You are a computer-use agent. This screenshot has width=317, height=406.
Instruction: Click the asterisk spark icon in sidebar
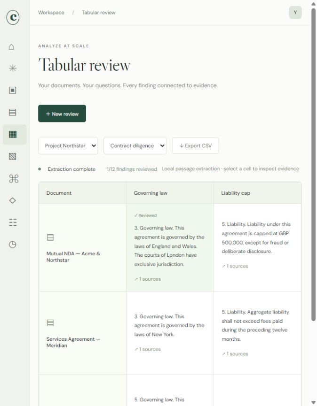point(12,68)
